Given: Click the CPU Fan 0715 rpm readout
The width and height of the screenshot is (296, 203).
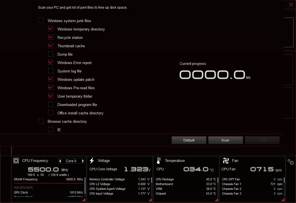Looking at the screenshot, I should click(266, 169).
